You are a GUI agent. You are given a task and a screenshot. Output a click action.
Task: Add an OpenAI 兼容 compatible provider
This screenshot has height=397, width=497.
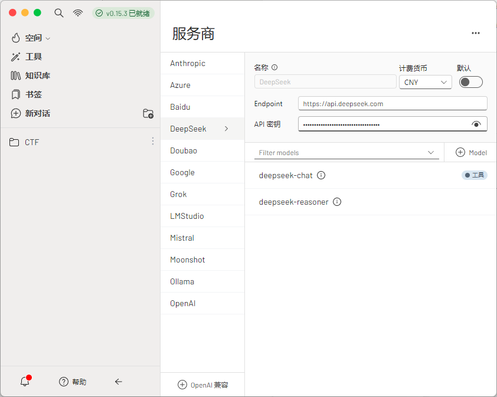click(x=202, y=385)
